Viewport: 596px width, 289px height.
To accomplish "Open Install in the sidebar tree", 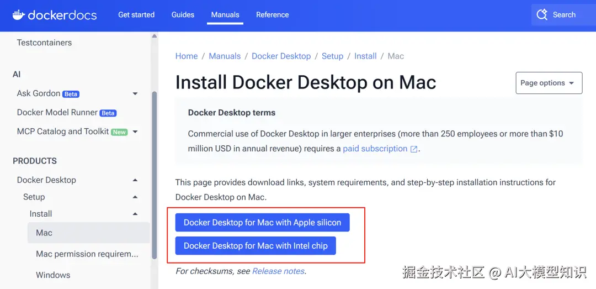I will [x=41, y=214].
